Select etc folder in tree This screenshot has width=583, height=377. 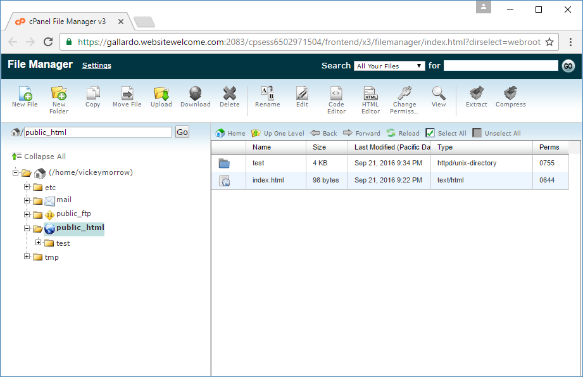coord(50,187)
